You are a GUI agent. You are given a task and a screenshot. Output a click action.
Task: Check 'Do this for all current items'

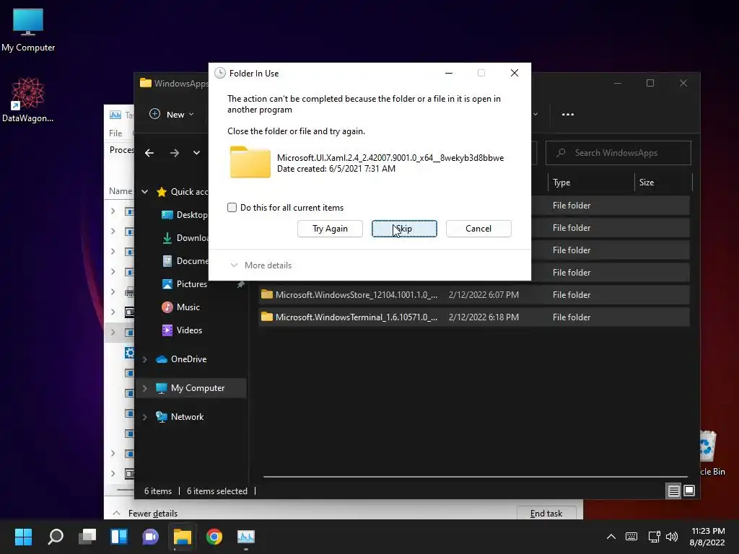232,207
